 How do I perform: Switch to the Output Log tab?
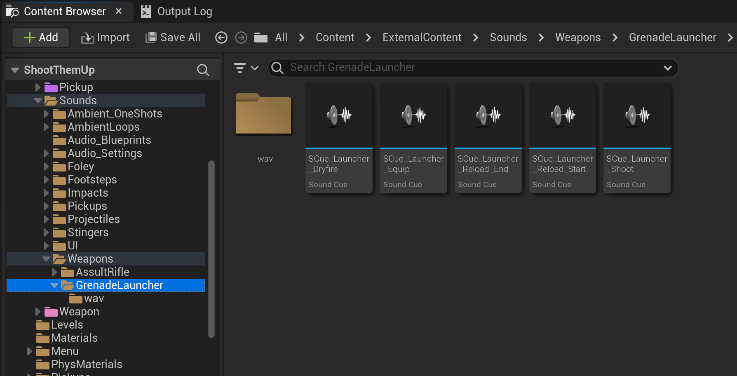176,12
